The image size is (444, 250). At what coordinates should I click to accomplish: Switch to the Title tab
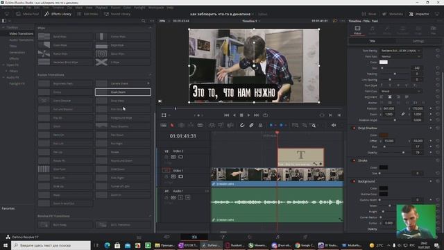pyautogui.click(x=372, y=41)
